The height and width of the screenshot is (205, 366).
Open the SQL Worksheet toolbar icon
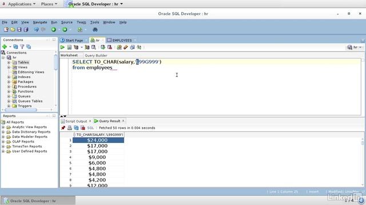[x=80, y=30]
